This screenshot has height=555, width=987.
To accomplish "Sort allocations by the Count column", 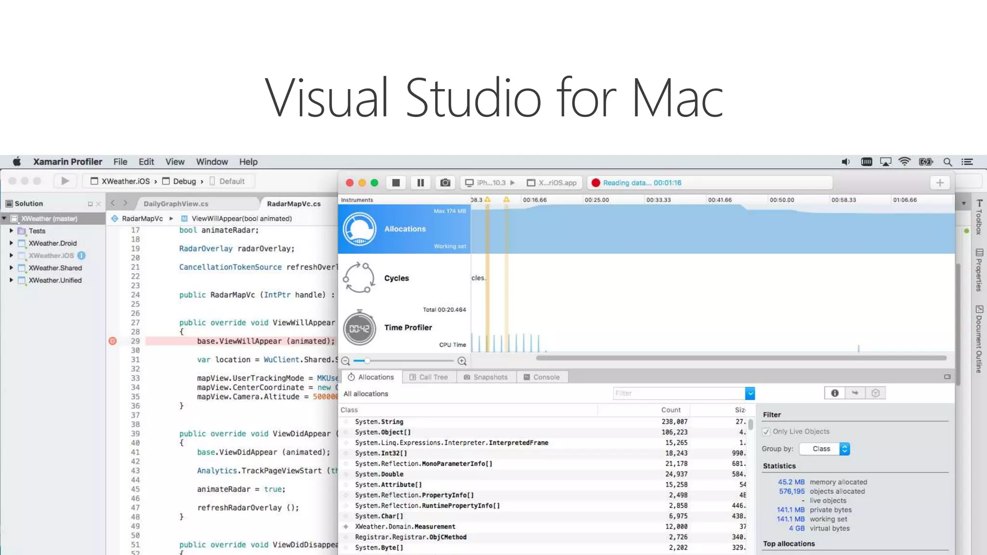I will (671, 410).
